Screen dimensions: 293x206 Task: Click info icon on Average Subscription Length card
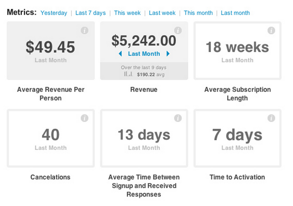click(271, 31)
